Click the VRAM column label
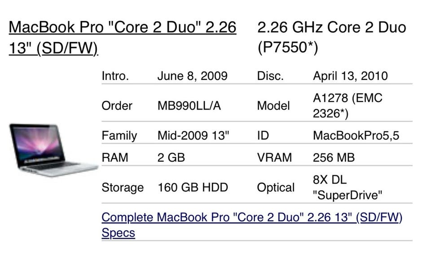This screenshot has height=280, width=431. 274,157
